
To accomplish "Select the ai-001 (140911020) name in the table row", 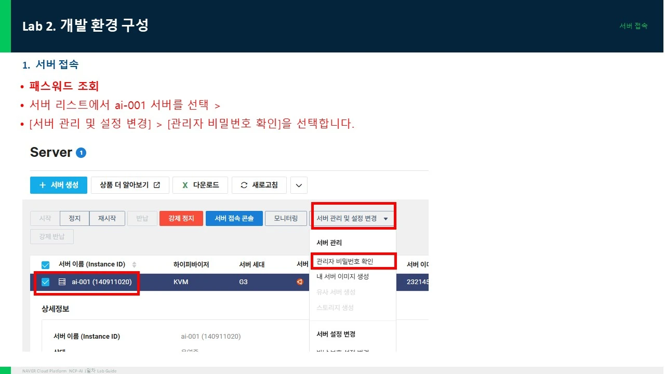I will click(x=102, y=282).
